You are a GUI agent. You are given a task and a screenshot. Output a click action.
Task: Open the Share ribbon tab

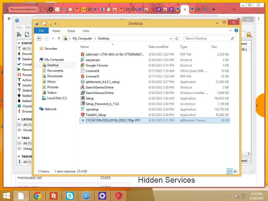pos(71,31)
